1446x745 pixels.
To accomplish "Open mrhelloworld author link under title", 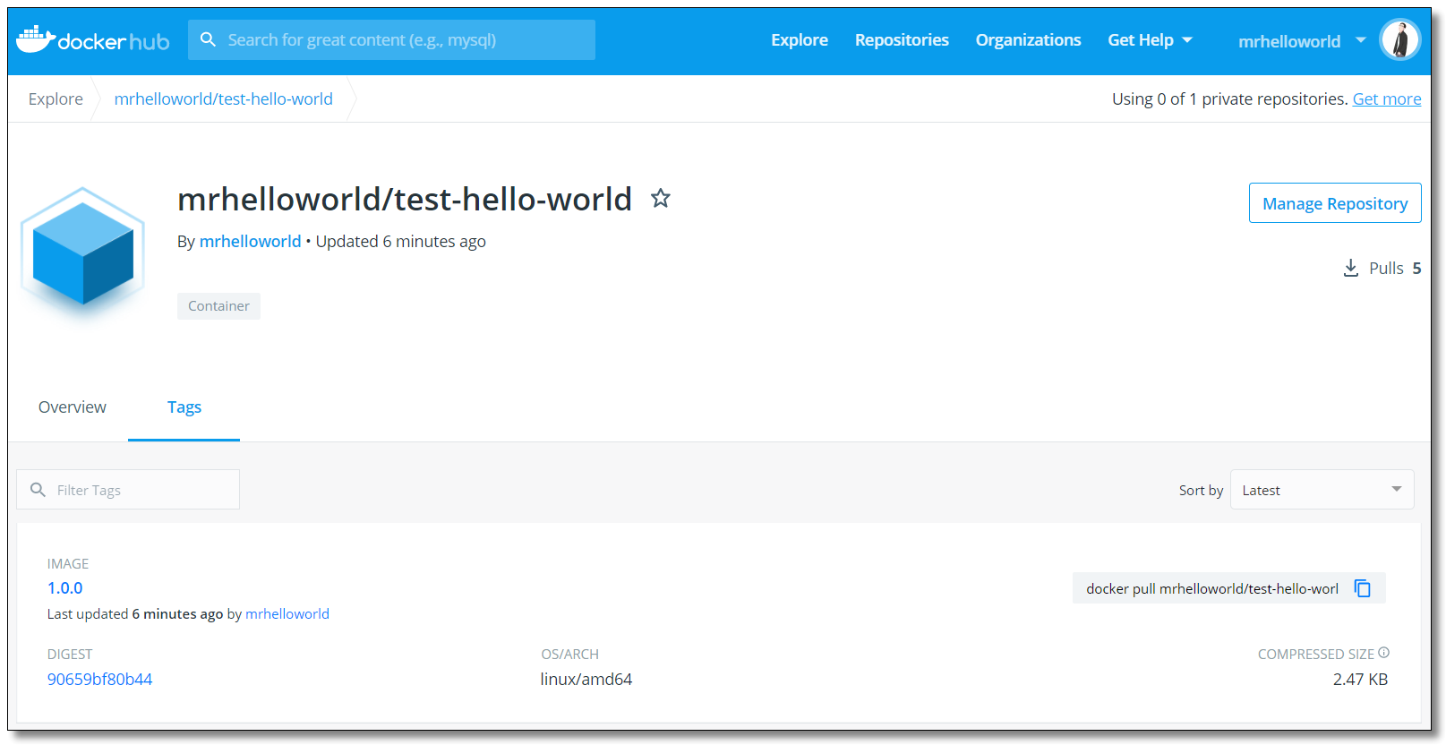I will [250, 242].
